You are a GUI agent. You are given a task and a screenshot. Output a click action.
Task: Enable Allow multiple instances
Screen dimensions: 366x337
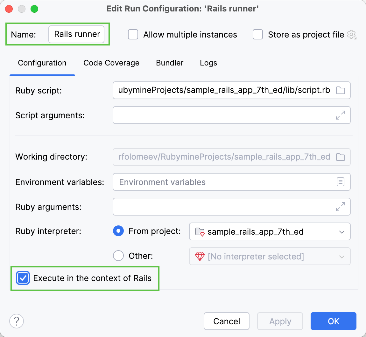tap(133, 35)
